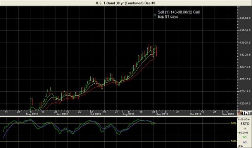Image resolution: width=252 pixels, height=148 pixels.
Task: Click the 100.00% stochastic scale label
Action: 245,119
